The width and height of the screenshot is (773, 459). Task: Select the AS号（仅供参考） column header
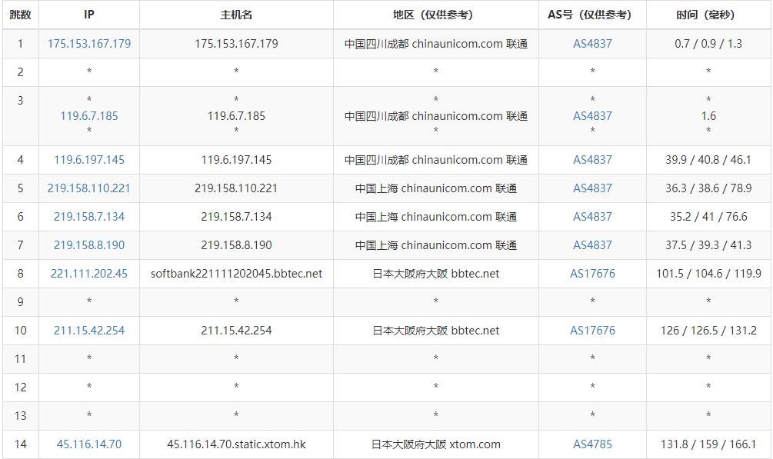point(592,15)
